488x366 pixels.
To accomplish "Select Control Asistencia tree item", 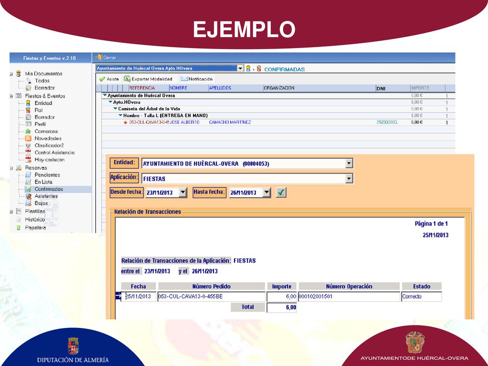I will 54,152.
